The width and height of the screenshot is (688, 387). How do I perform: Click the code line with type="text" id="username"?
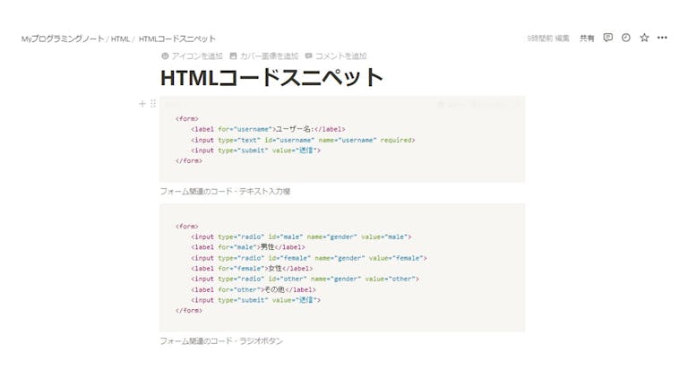(303, 140)
